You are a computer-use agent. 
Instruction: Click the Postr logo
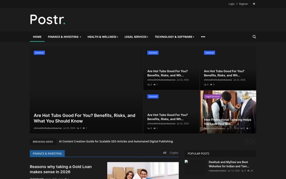(x=48, y=19)
